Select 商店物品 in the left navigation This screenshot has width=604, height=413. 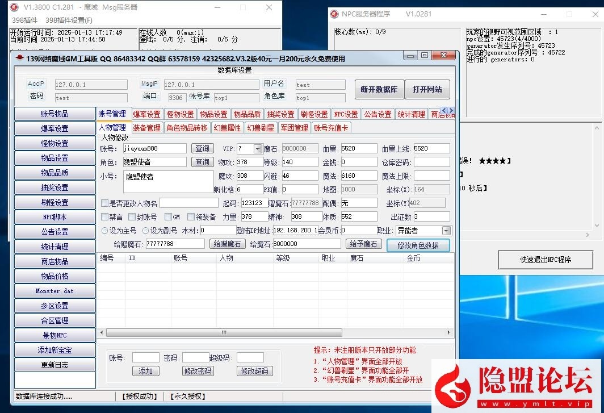point(54,261)
